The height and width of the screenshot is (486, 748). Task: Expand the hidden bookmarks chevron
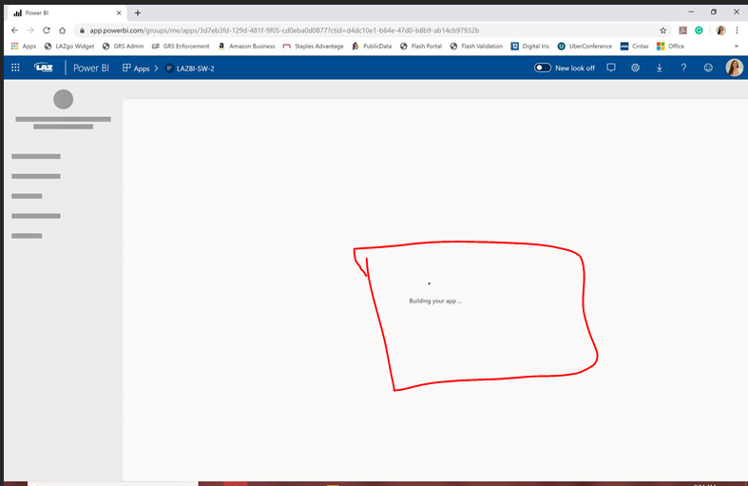pos(737,46)
